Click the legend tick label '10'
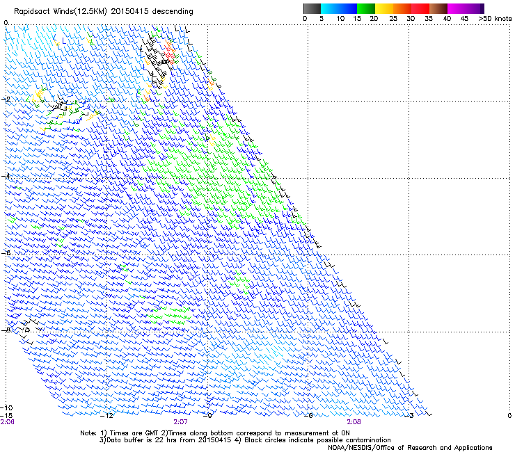The image size is (515, 452). point(340,19)
